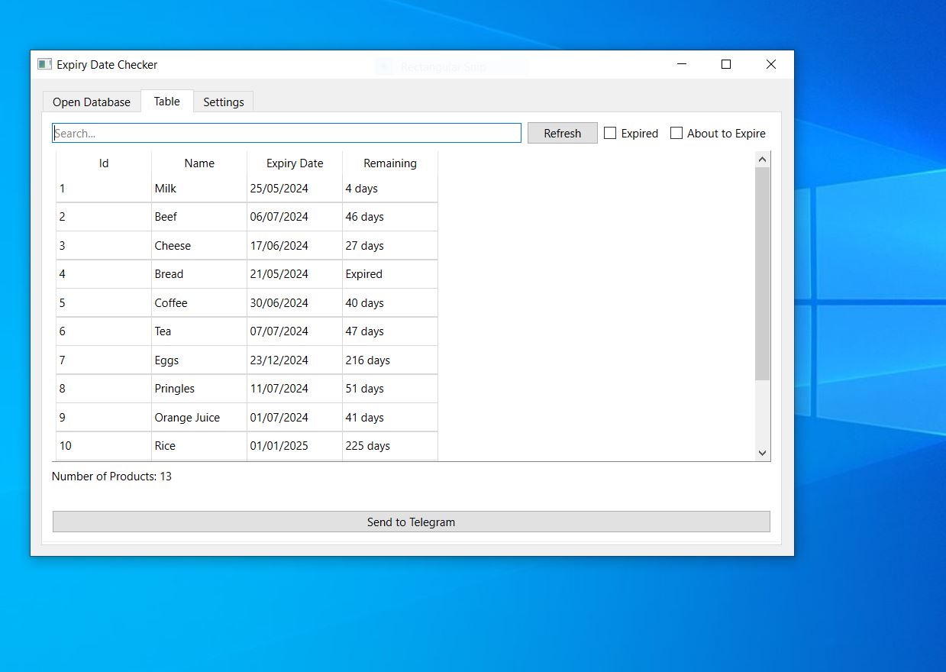Sort by the Expiry Date column header
Viewport: 946px width, 672px height.
(x=295, y=163)
